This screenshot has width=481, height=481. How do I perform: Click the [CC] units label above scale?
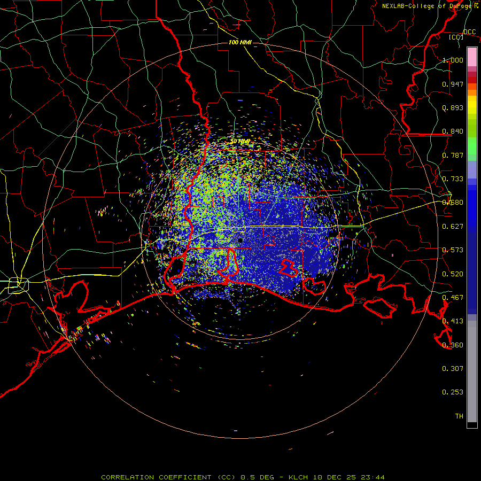click(x=456, y=37)
